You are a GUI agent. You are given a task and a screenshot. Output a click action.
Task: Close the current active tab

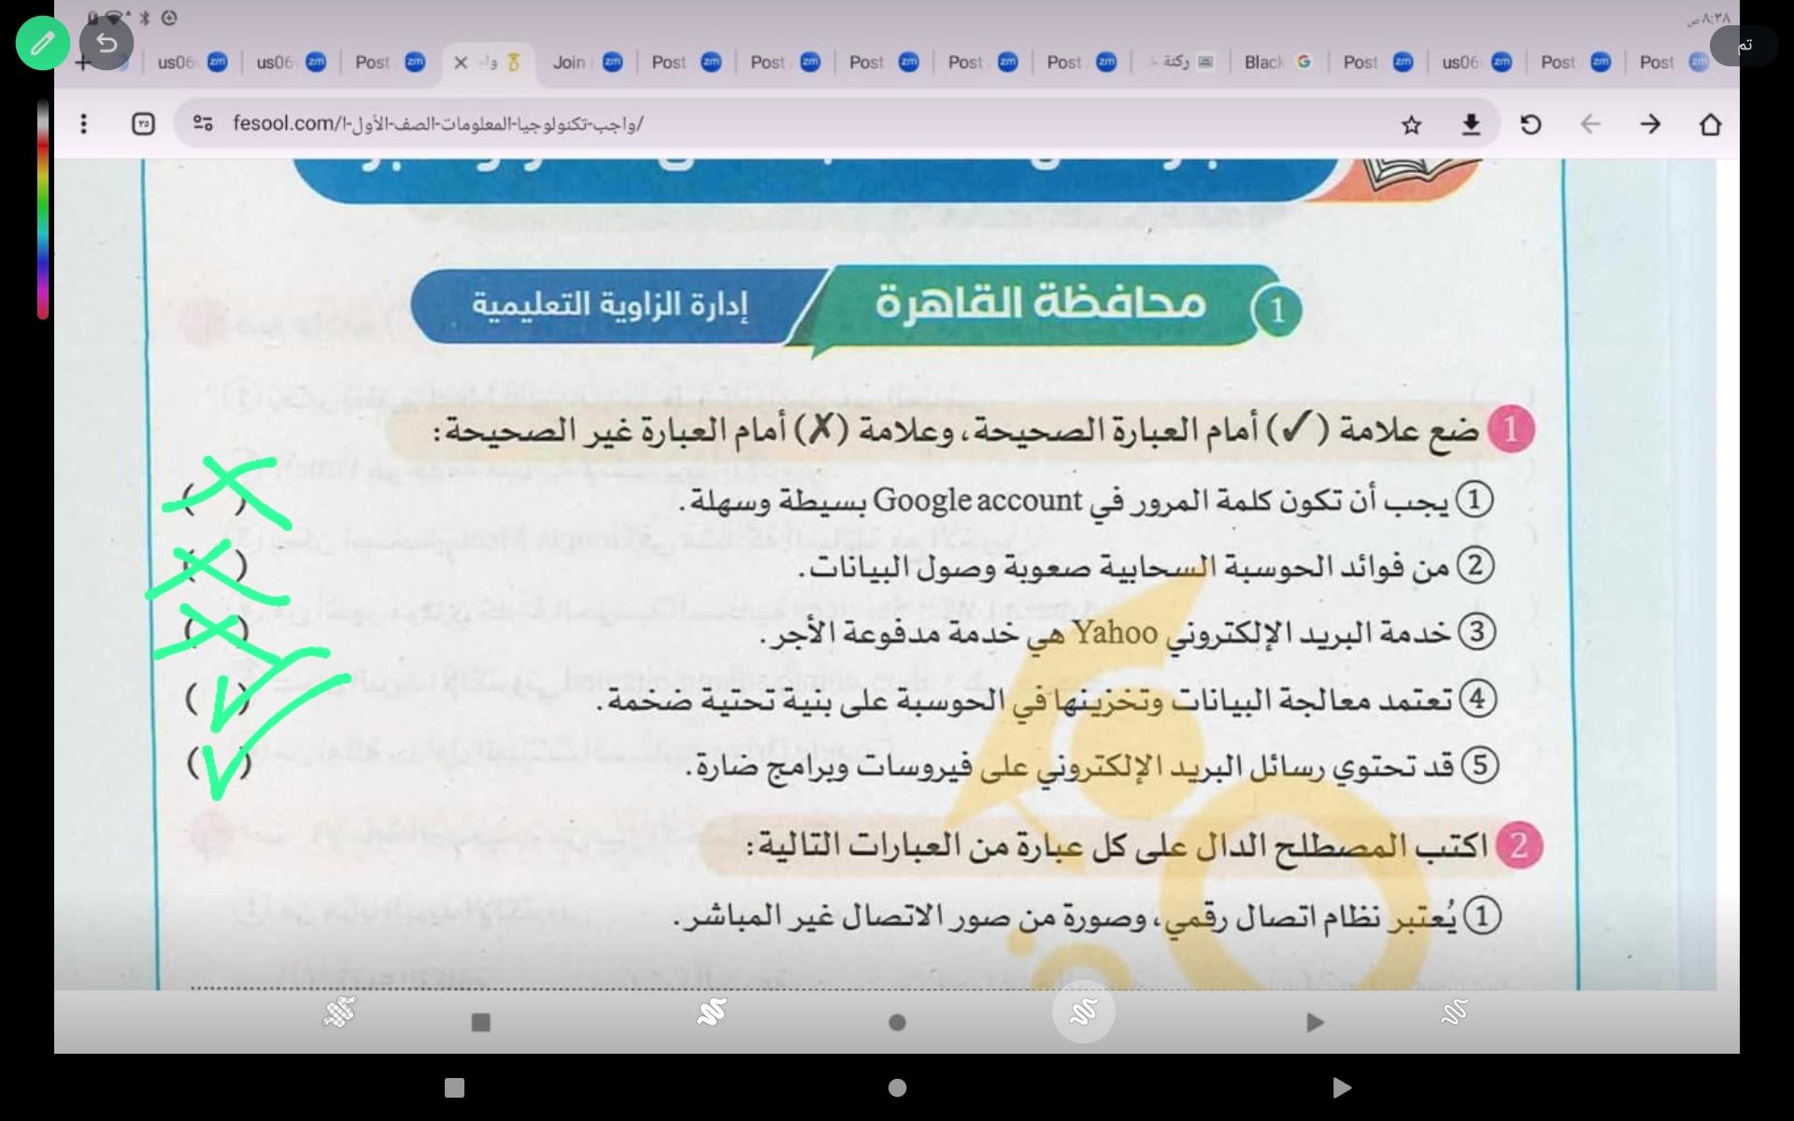[460, 63]
